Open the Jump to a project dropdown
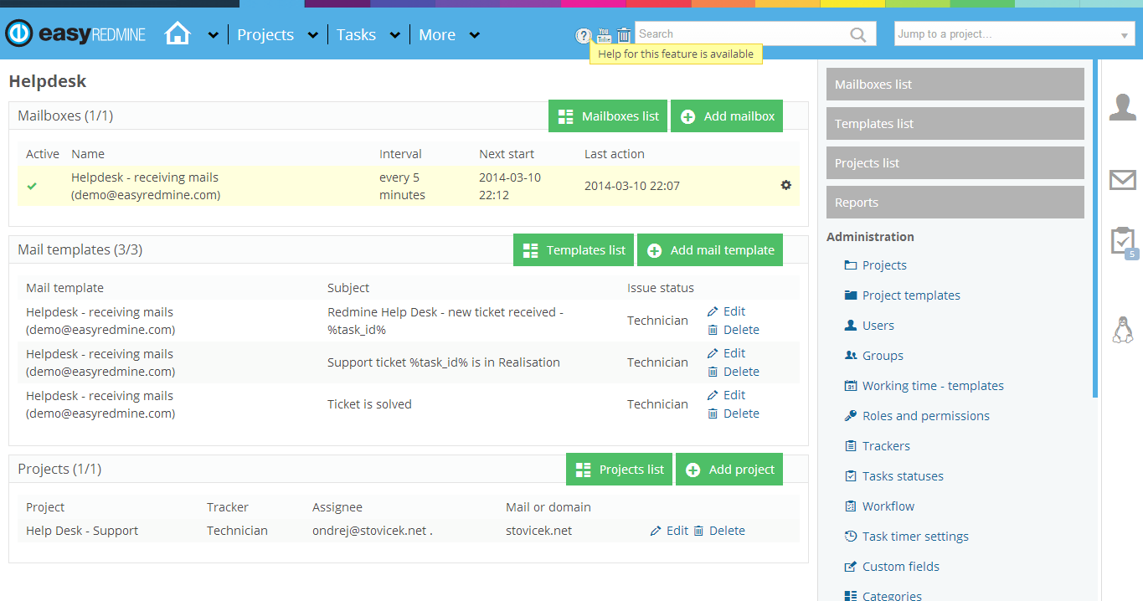Viewport: 1143px width, 601px height. coord(1013,34)
